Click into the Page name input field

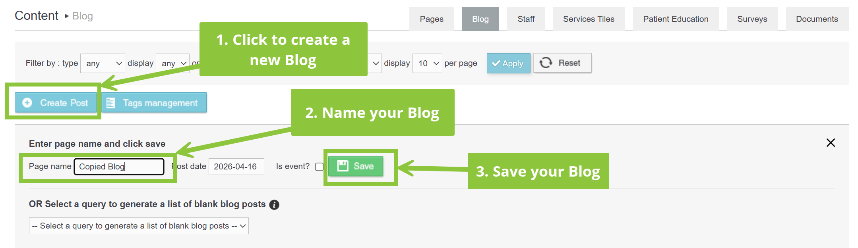click(x=119, y=167)
